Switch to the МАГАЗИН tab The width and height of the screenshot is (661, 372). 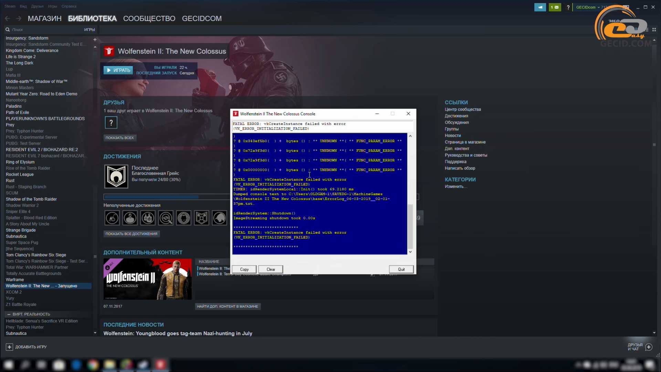click(45, 19)
